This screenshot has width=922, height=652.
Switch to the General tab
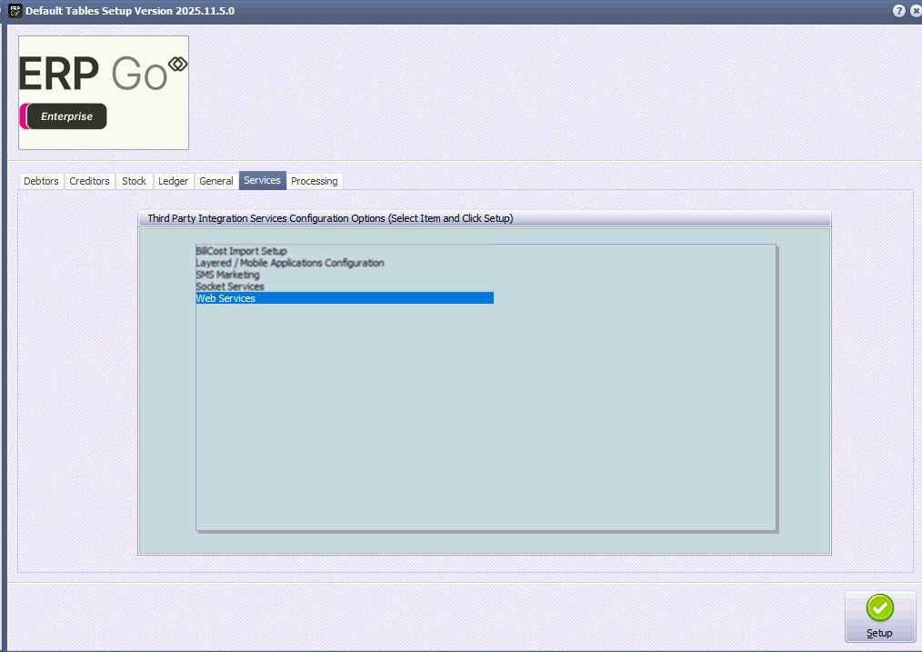[216, 181]
